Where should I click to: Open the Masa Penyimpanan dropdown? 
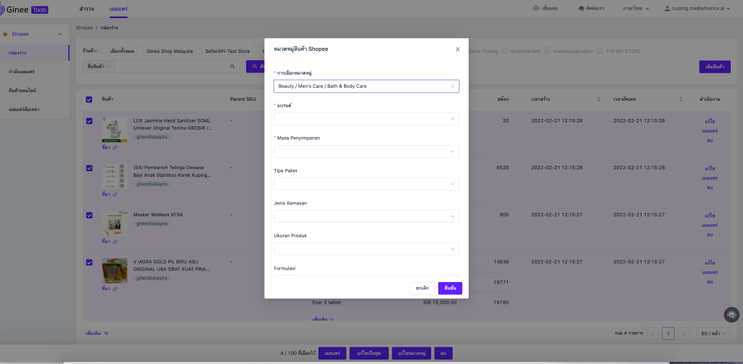pos(366,152)
